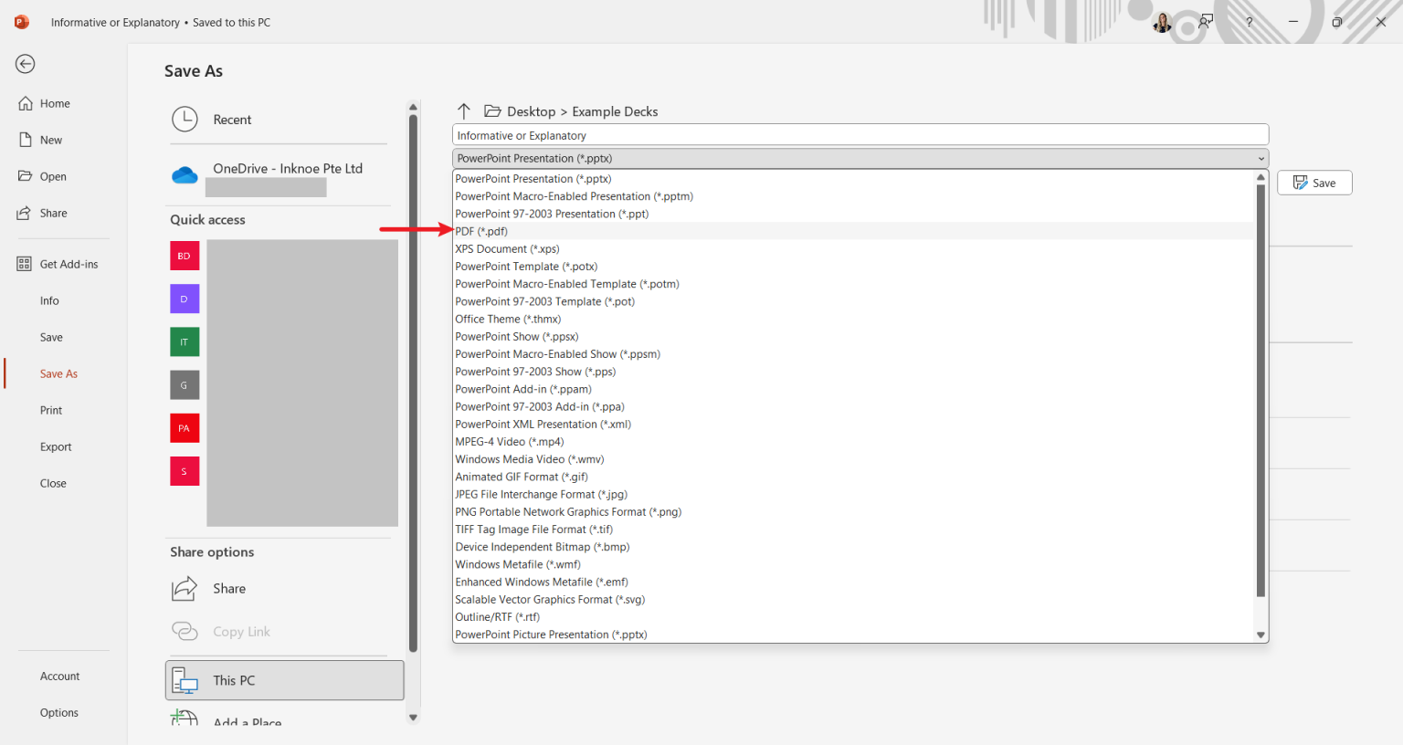This screenshot has height=745, width=1403.
Task: Select PDF format from the file type list
Action: (481, 231)
